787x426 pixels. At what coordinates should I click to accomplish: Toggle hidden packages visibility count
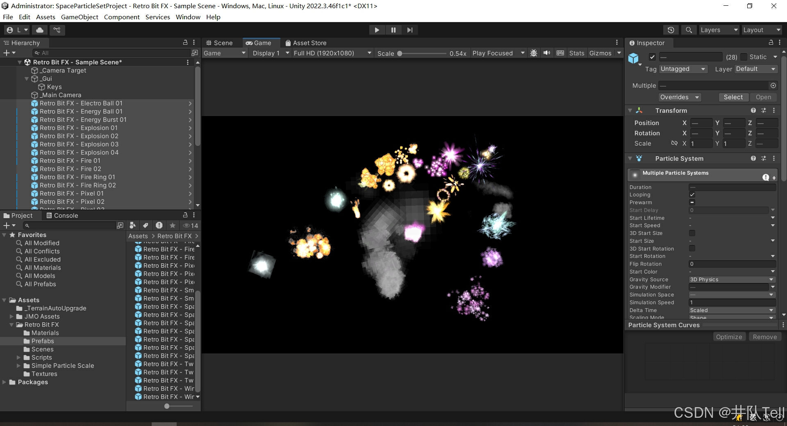191,226
